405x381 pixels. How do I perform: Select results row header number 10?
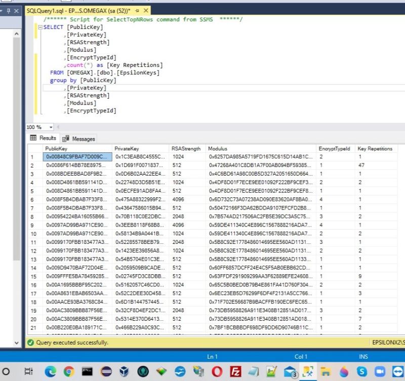35,234
